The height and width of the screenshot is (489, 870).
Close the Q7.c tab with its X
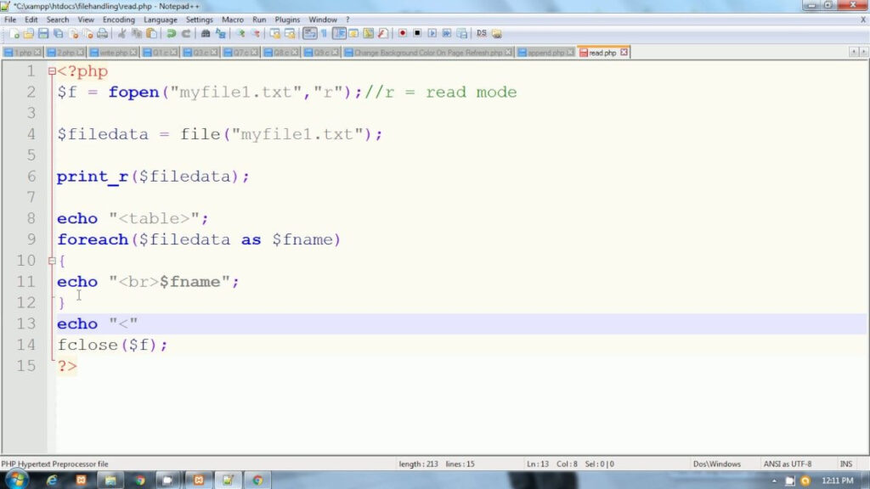(254, 52)
